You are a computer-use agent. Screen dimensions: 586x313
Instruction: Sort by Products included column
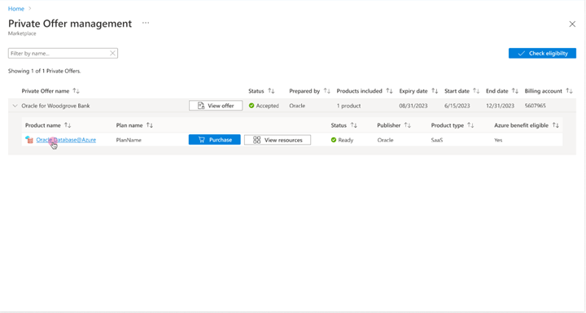(x=389, y=91)
